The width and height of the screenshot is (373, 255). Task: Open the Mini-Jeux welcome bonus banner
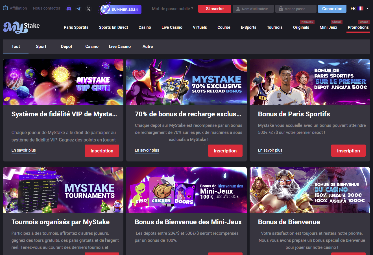(x=186, y=190)
